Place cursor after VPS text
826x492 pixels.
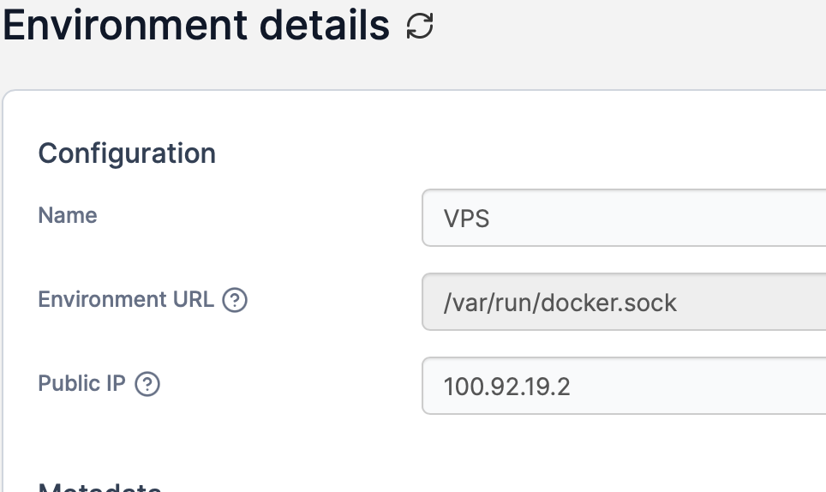pyautogui.click(x=492, y=219)
